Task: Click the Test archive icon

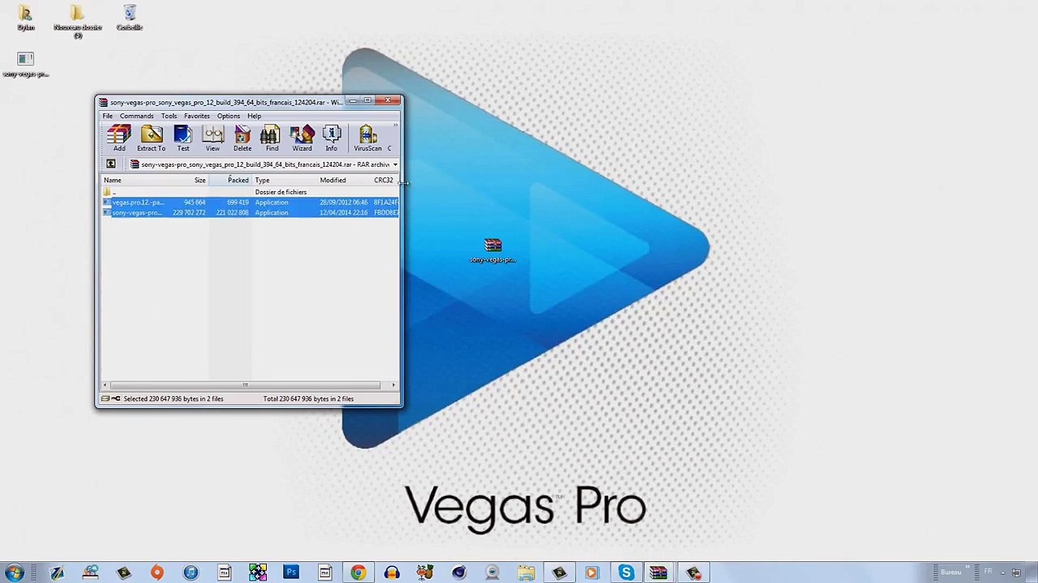Action: (x=183, y=138)
